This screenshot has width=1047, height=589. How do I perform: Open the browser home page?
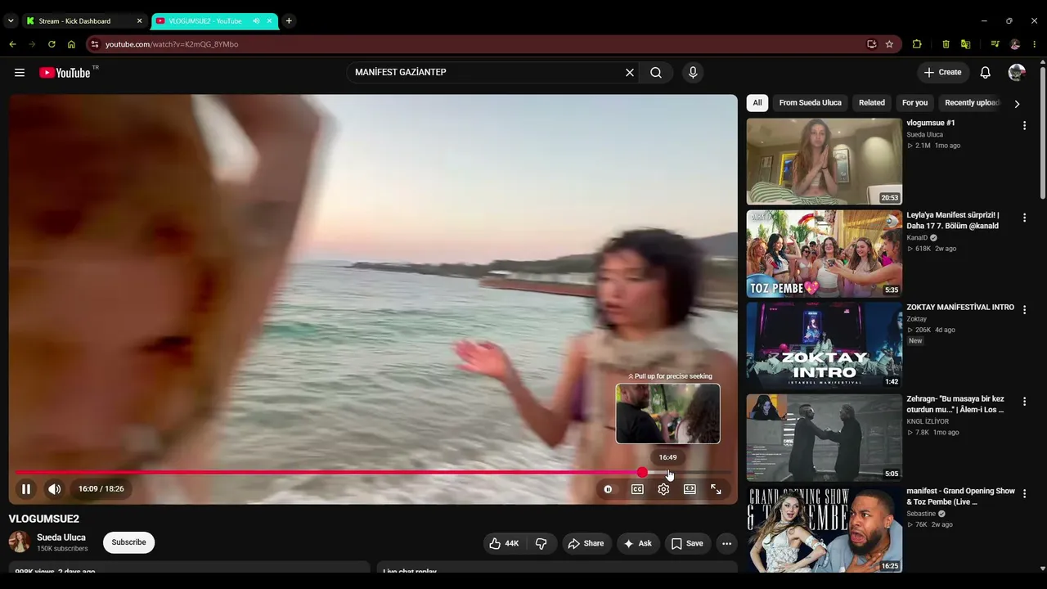pyautogui.click(x=71, y=44)
